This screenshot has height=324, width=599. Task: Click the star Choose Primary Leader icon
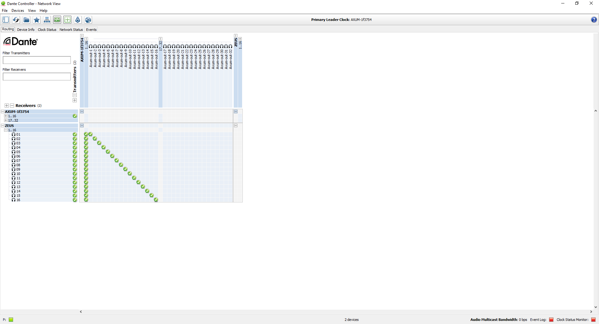point(37,20)
